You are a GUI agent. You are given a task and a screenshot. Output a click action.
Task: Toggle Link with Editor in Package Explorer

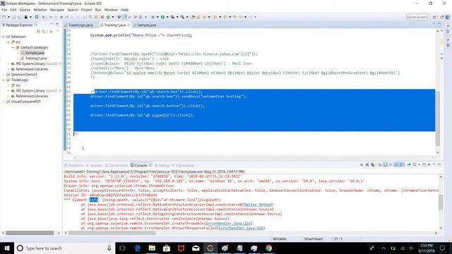click(44, 31)
